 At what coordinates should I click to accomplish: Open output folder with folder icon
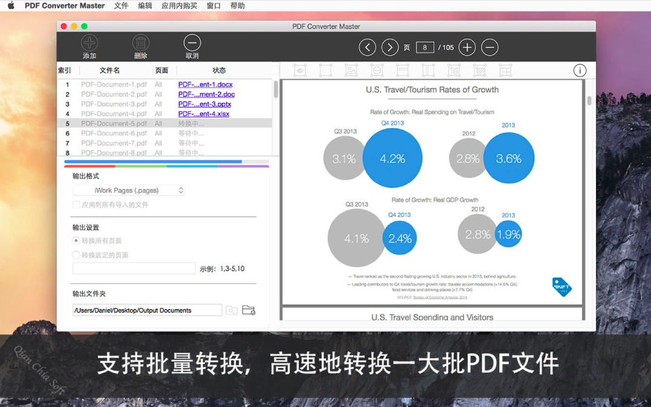point(248,310)
